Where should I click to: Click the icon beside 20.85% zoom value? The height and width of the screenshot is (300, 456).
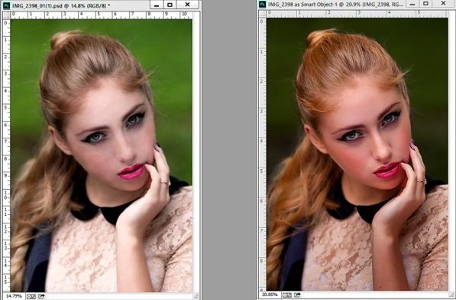pos(287,295)
